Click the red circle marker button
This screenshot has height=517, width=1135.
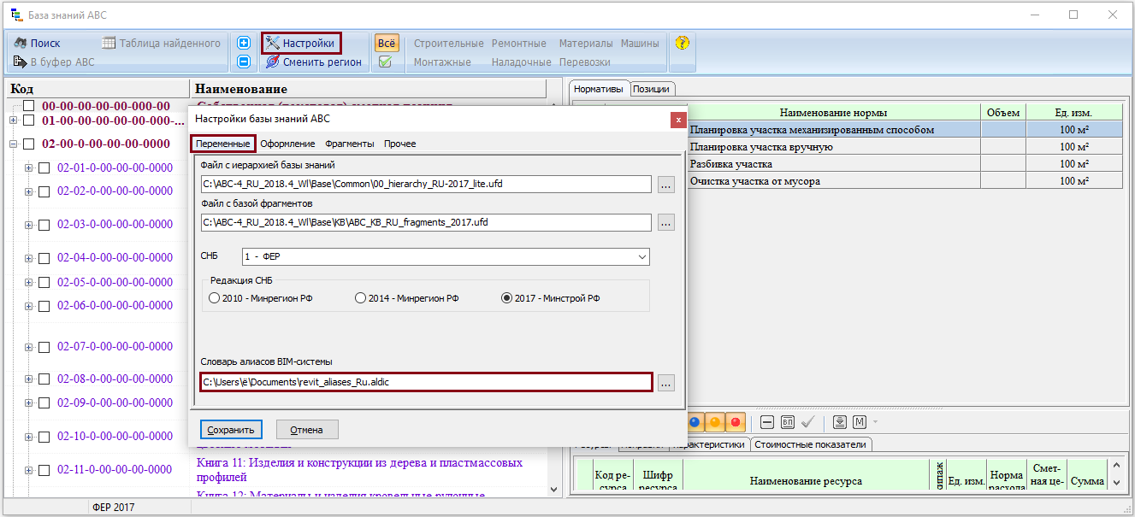736,422
